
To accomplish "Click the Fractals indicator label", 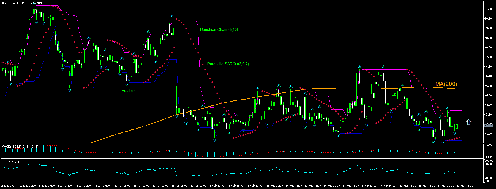I will tap(128, 91).
